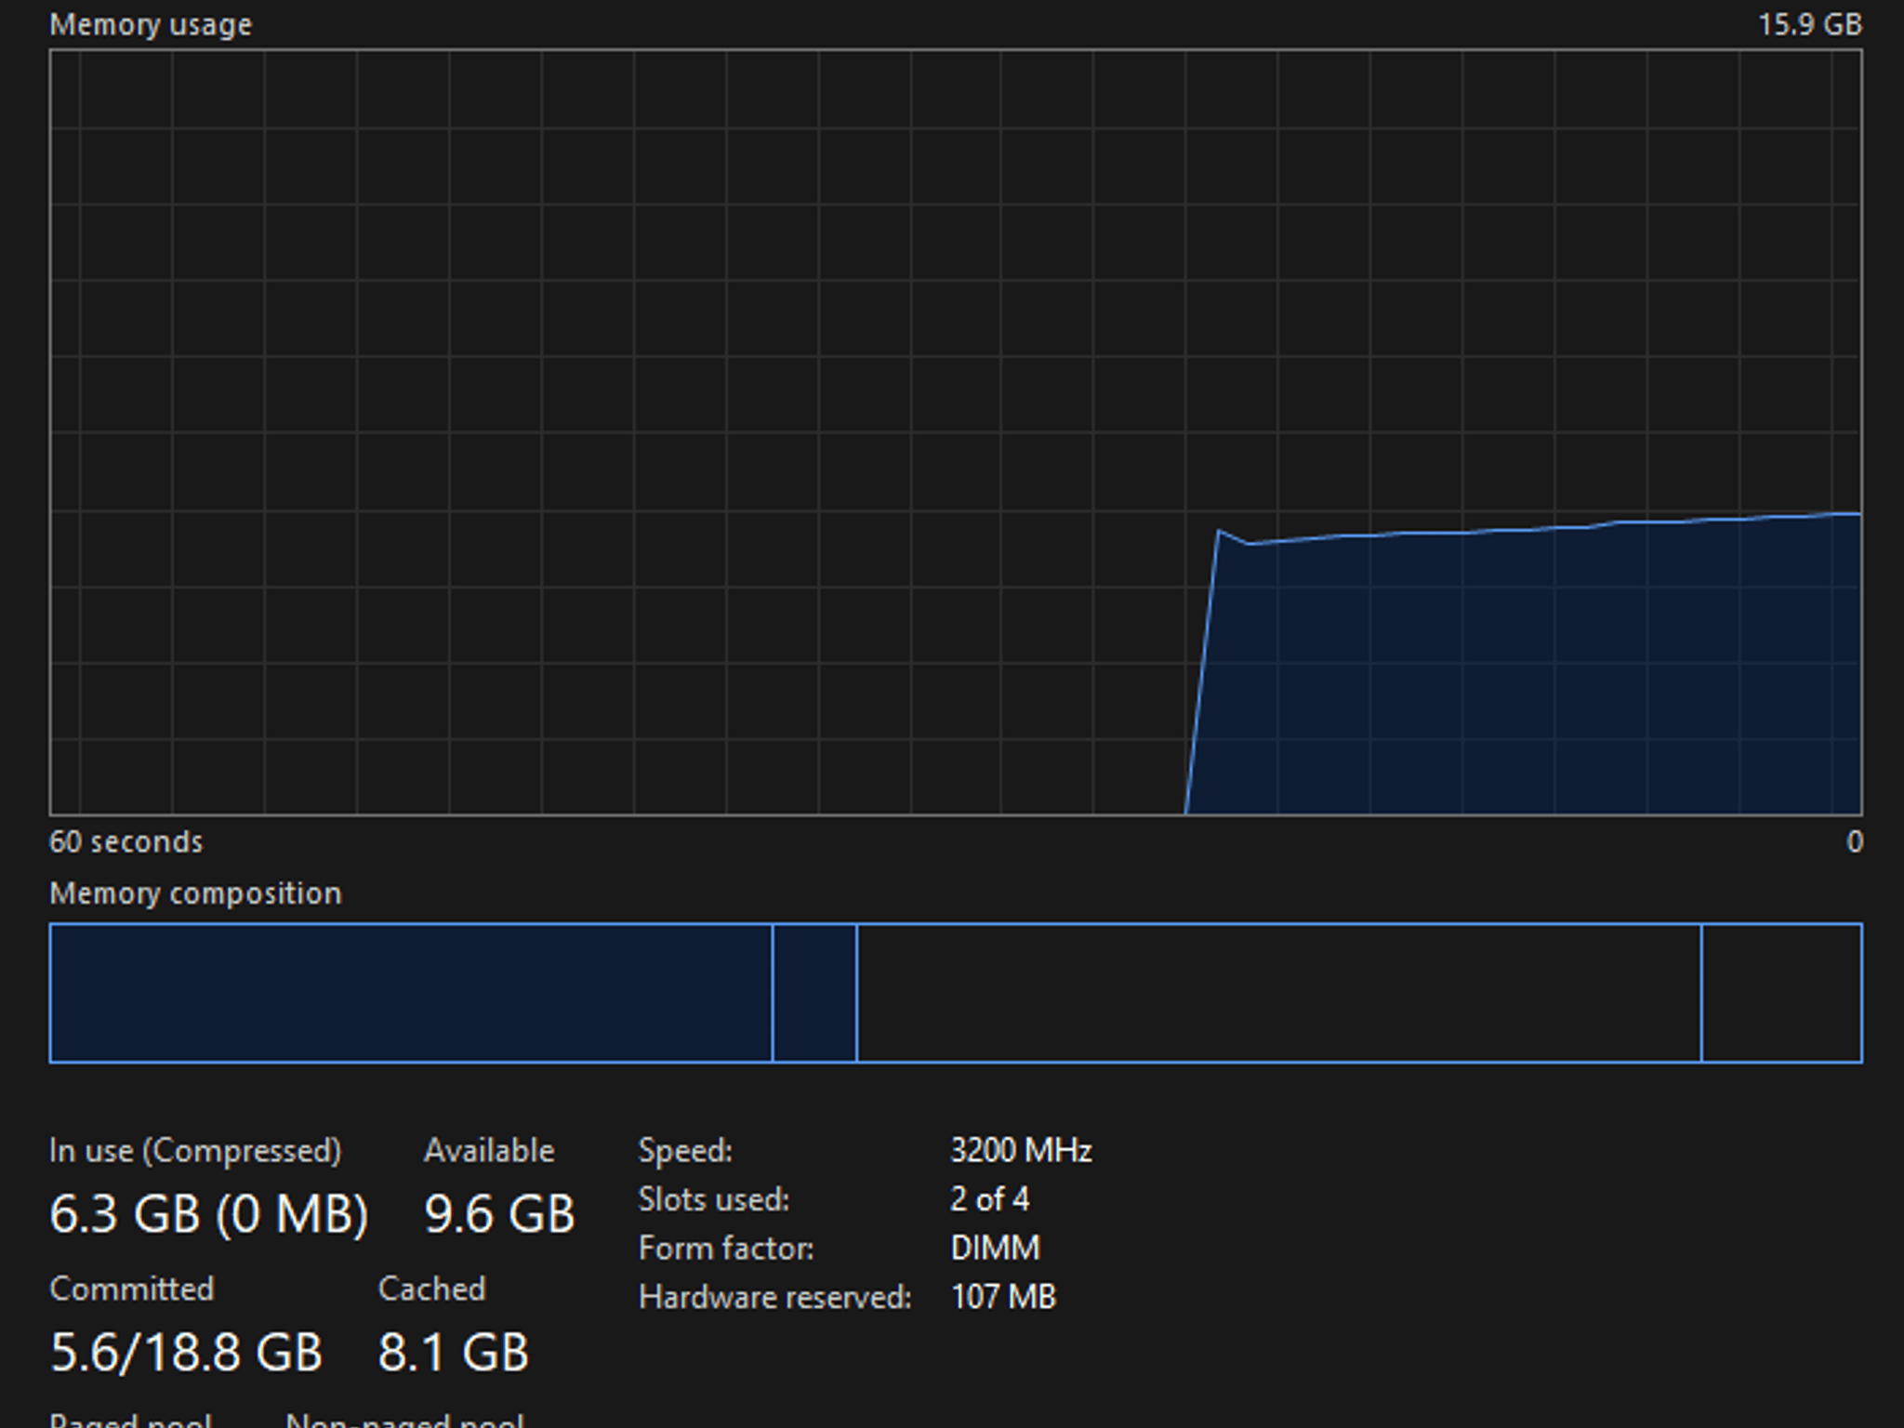Click the 5.6/18.8 GB committed value
Image resolution: width=1904 pixels, height=1428 pixels.
point(186,1352)
